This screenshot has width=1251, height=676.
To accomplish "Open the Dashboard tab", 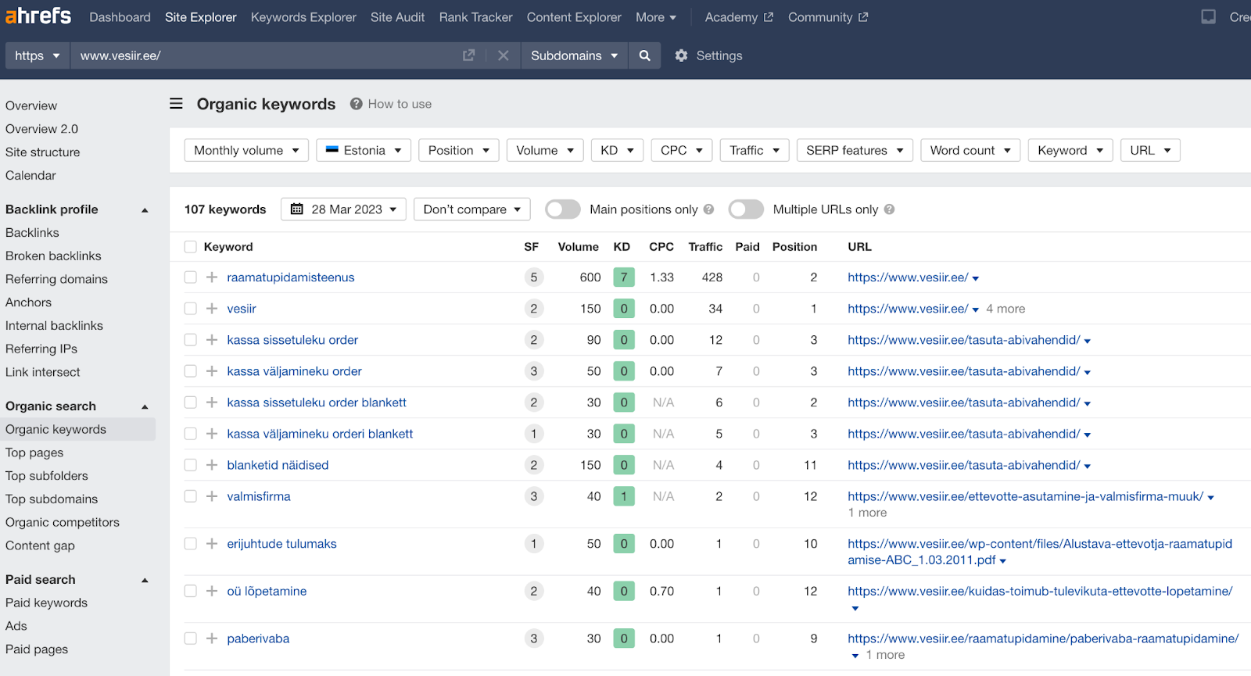I will point(120,17).
